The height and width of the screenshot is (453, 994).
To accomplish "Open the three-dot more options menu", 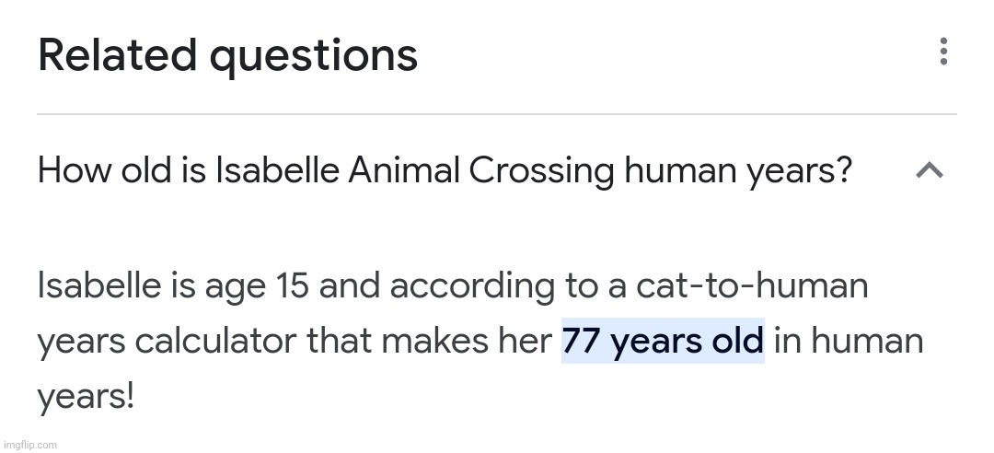I will point(943,51).
